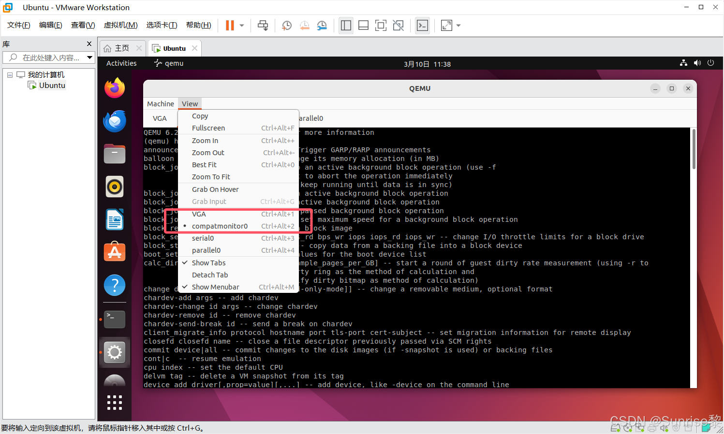Open the 编辑 menu

(51, 25)
